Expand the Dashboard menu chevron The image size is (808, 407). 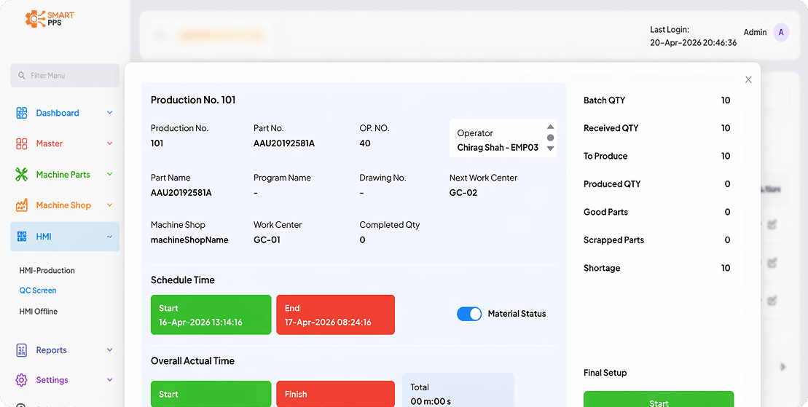point(110,112)
